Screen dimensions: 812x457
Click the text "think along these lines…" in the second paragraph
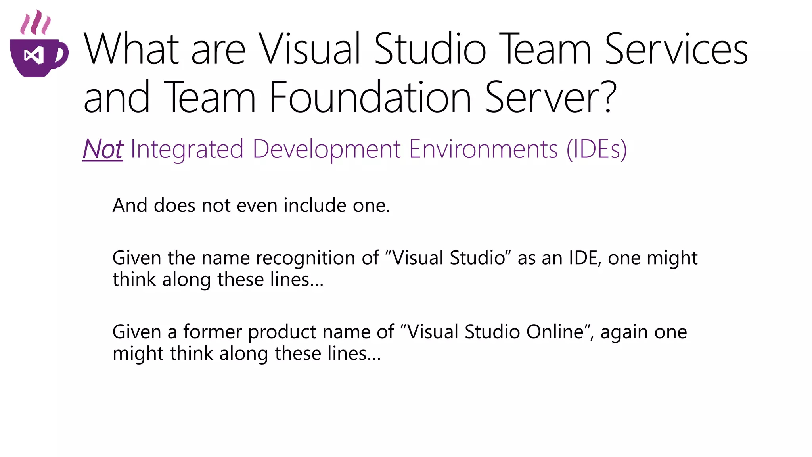click(218, 279)
